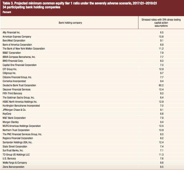Screen dimensions: 184x170
Task: Click the 12.5 value for MUFG Americas
Action: click(x=161, y=126)
